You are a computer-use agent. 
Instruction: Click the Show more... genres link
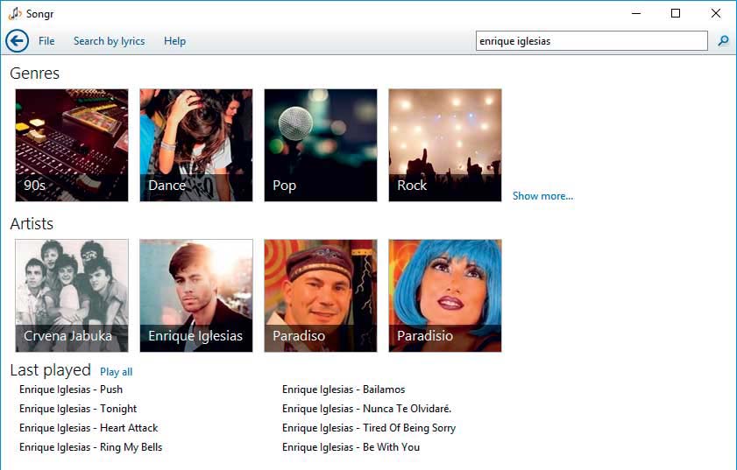coord(542,196)
